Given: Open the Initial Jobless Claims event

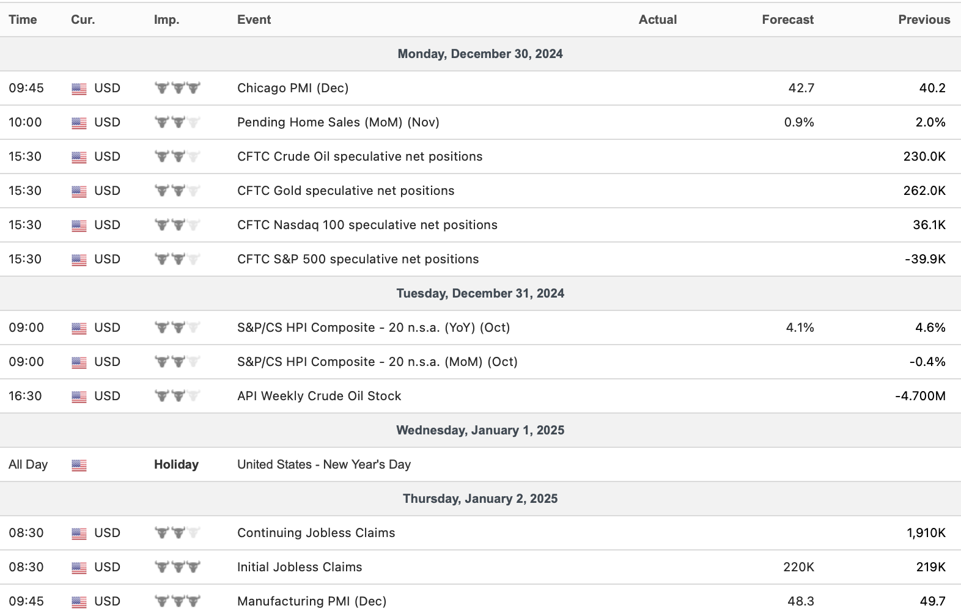Looking at the screenshot, I should (x=300, y=567).
